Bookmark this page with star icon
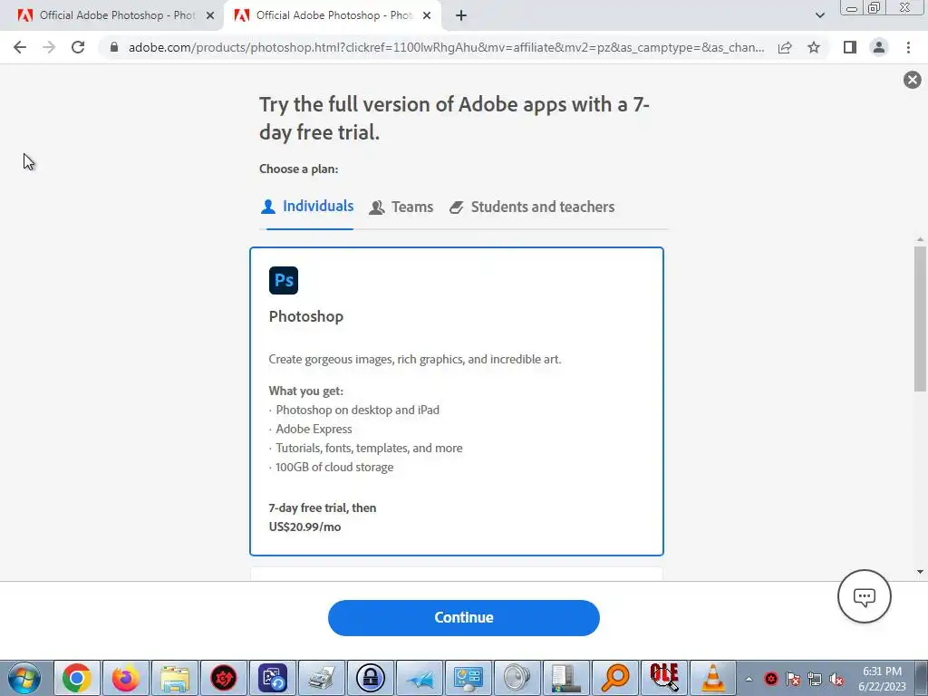Screen dimensions: 928x696 (814, 47)
